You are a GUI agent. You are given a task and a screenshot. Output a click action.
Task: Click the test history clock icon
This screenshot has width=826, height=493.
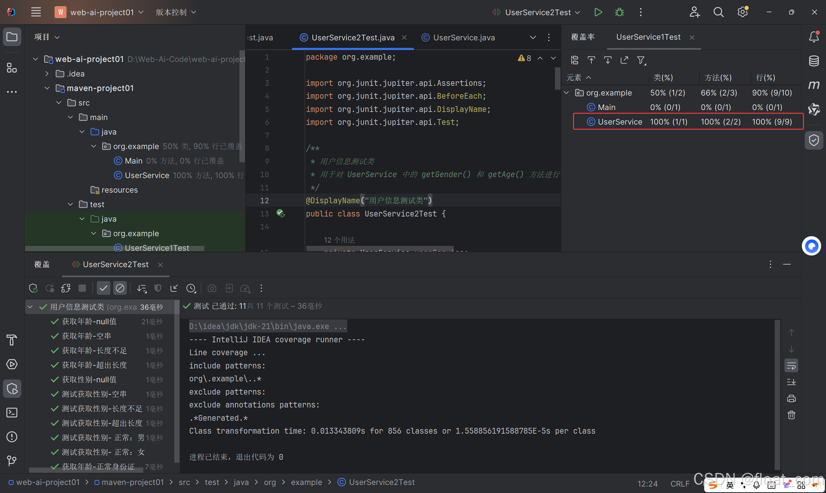191,288
